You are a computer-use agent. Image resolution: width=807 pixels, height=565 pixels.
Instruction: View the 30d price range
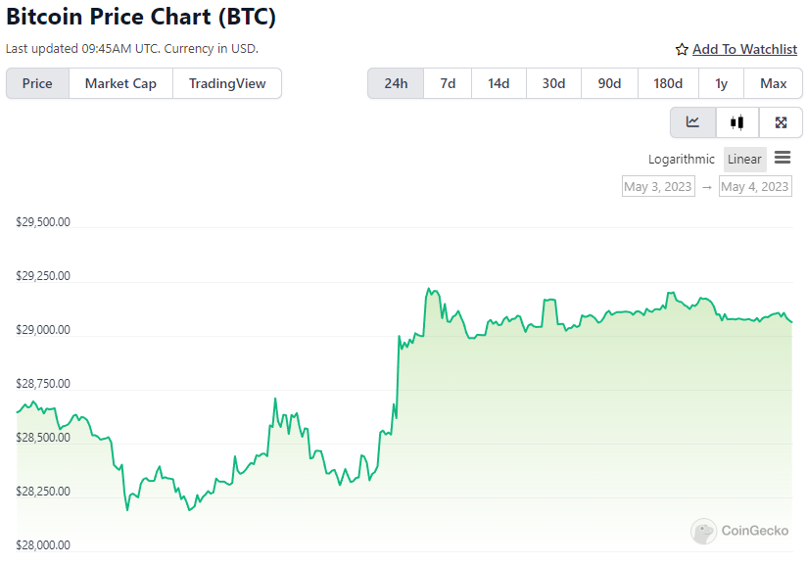[553, 83]
